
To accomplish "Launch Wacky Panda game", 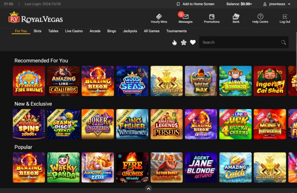I will coord(63,168).
